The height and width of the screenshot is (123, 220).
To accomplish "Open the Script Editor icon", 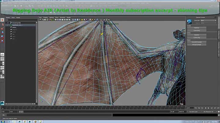I will pyautogui.click(x=218, y=115).
